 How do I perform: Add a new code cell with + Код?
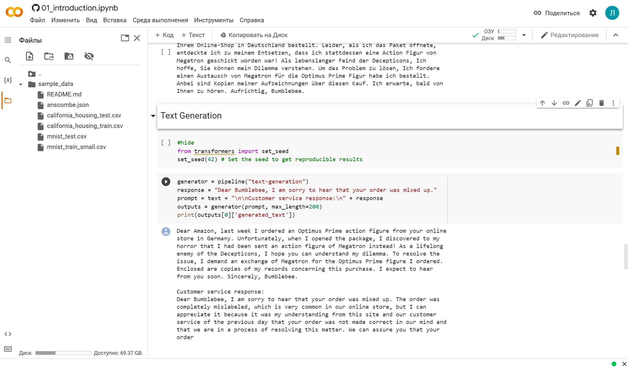pos(164,35)
